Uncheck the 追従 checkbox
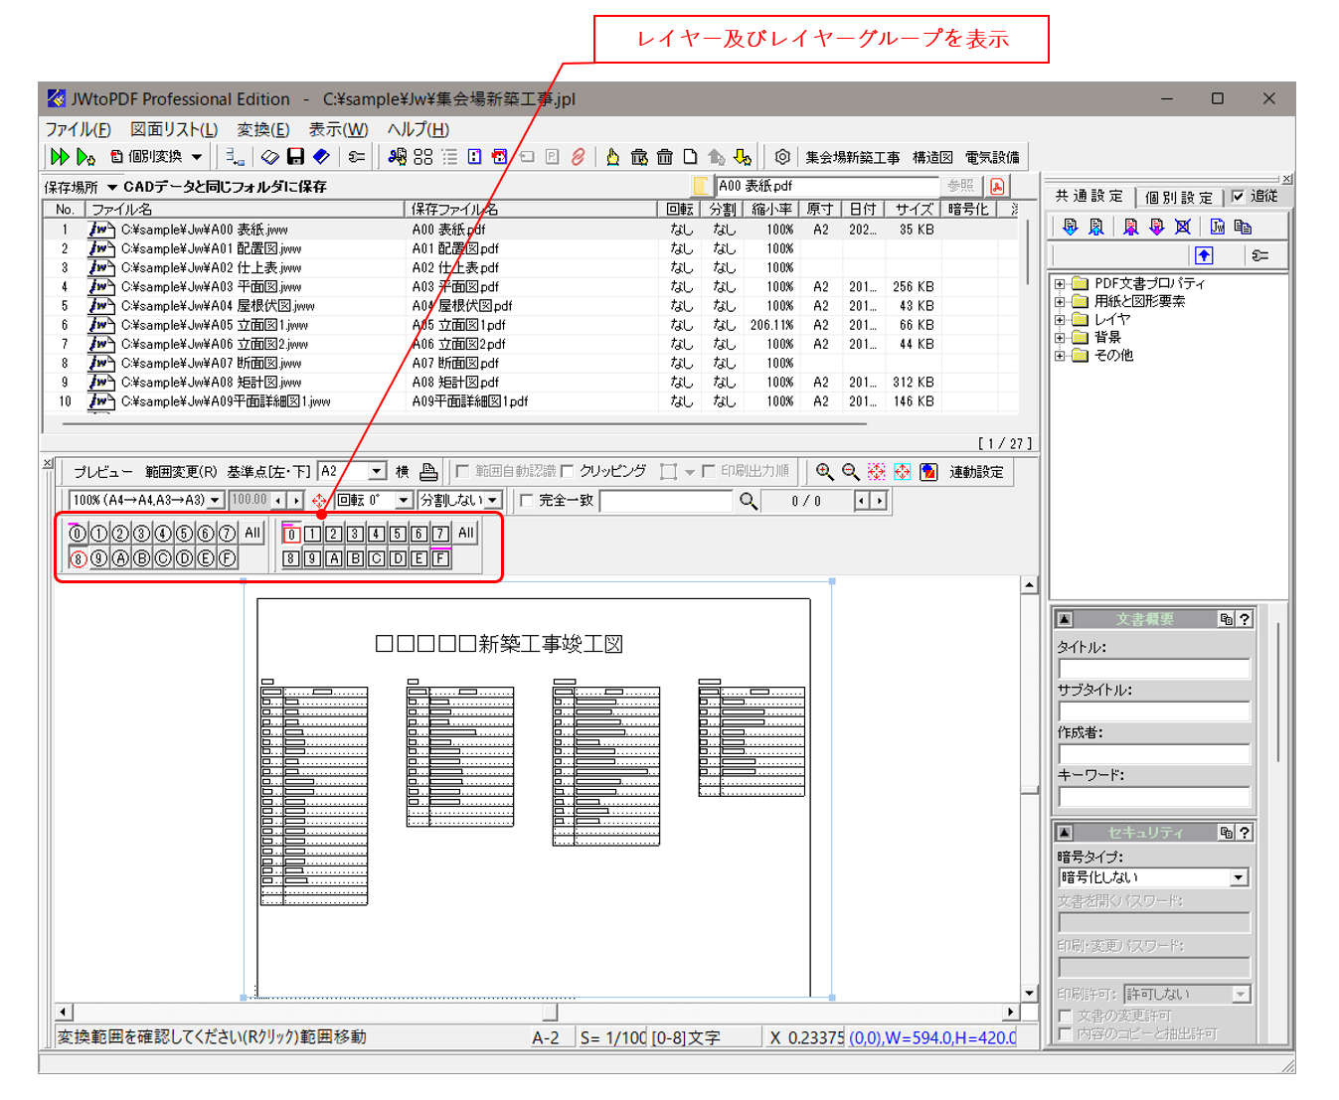1339x1100 pixels. pos(1238,196)
